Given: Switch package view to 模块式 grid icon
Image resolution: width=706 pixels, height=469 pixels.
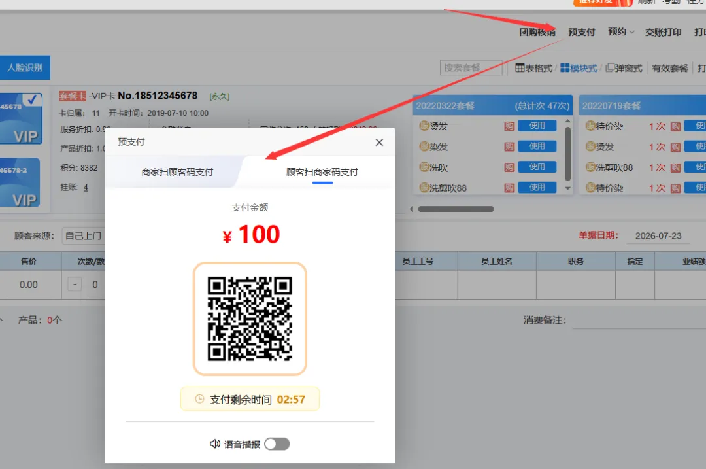Looking at the screenshot, I should [565, 67].
